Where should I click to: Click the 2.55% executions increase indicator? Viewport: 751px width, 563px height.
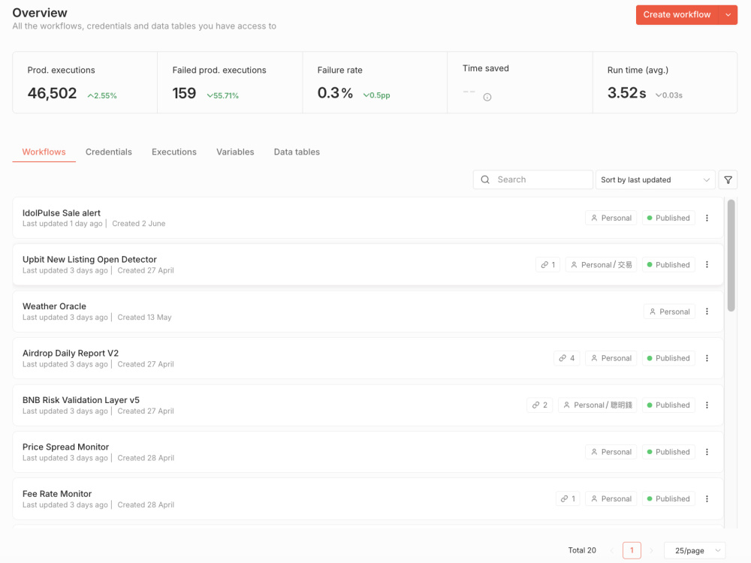(102, 96)
